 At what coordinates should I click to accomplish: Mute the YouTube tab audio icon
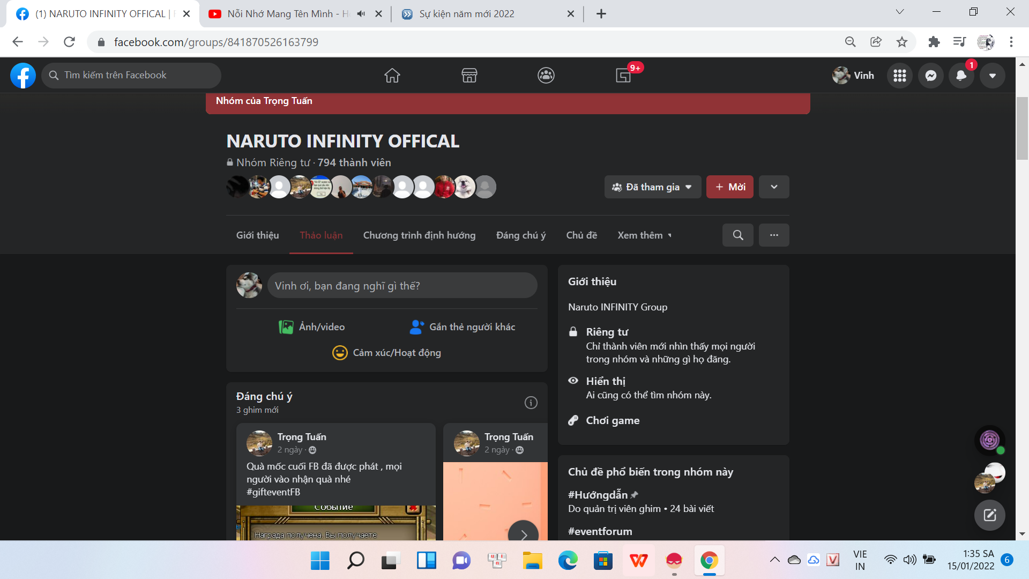tap(361, 13)
